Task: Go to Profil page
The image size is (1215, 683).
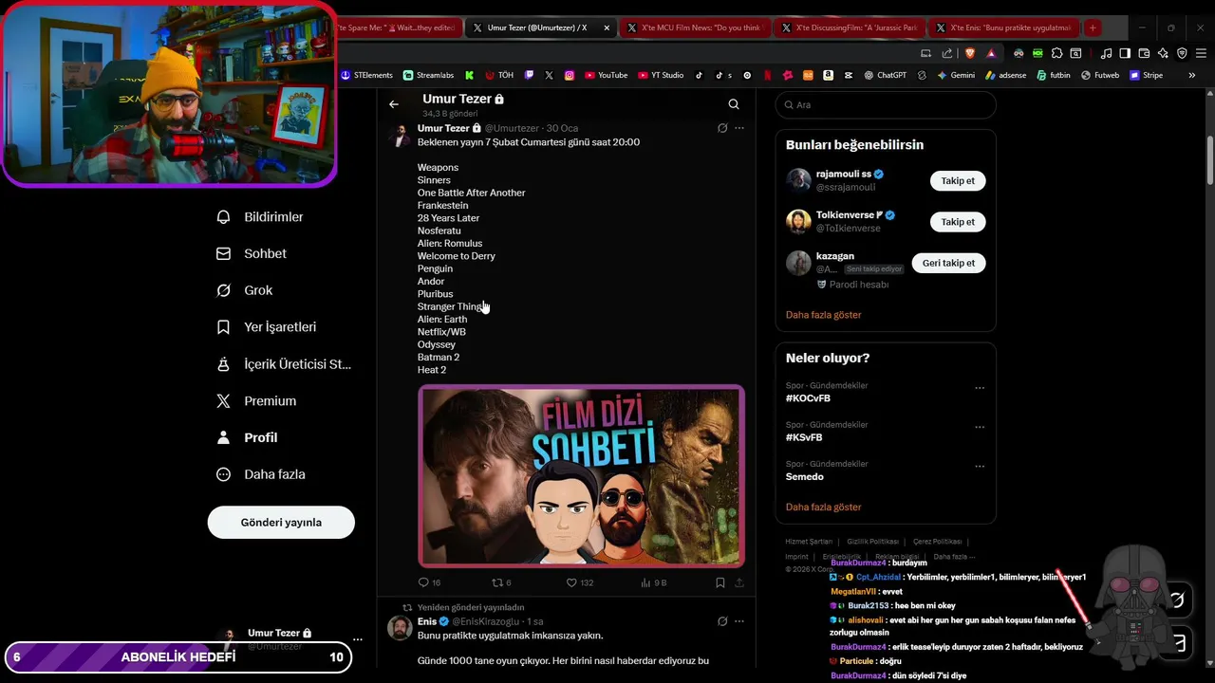Action: point(247,437)
